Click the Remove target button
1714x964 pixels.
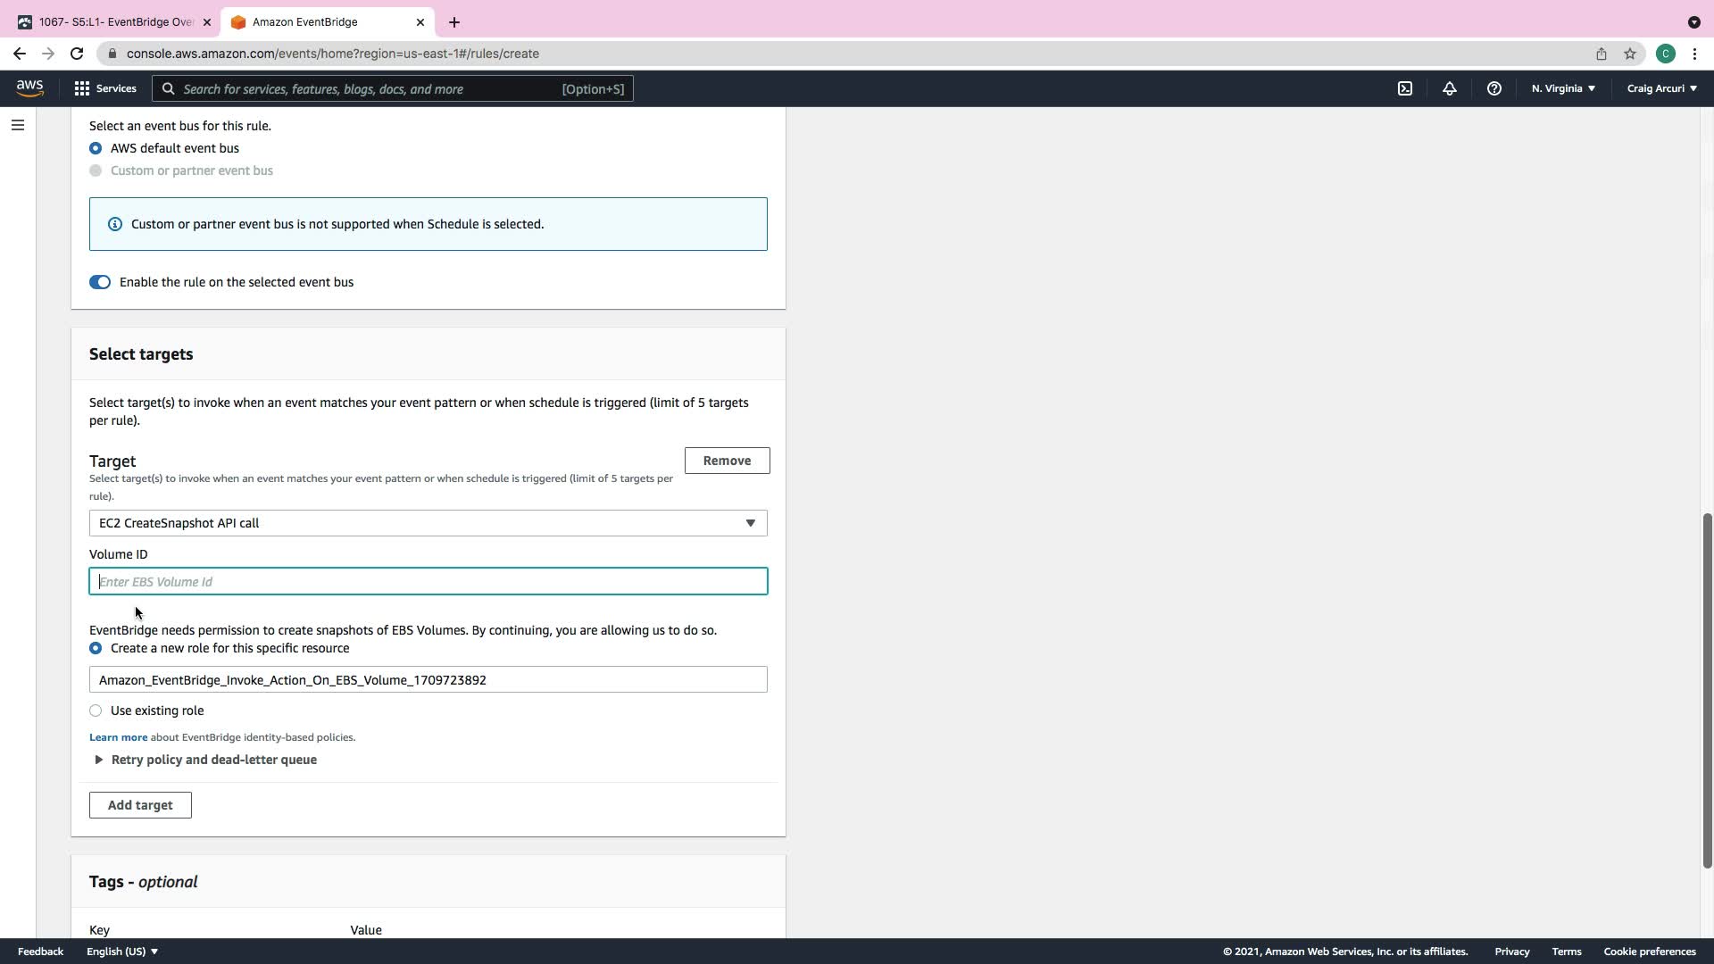[x=727, y=461]
